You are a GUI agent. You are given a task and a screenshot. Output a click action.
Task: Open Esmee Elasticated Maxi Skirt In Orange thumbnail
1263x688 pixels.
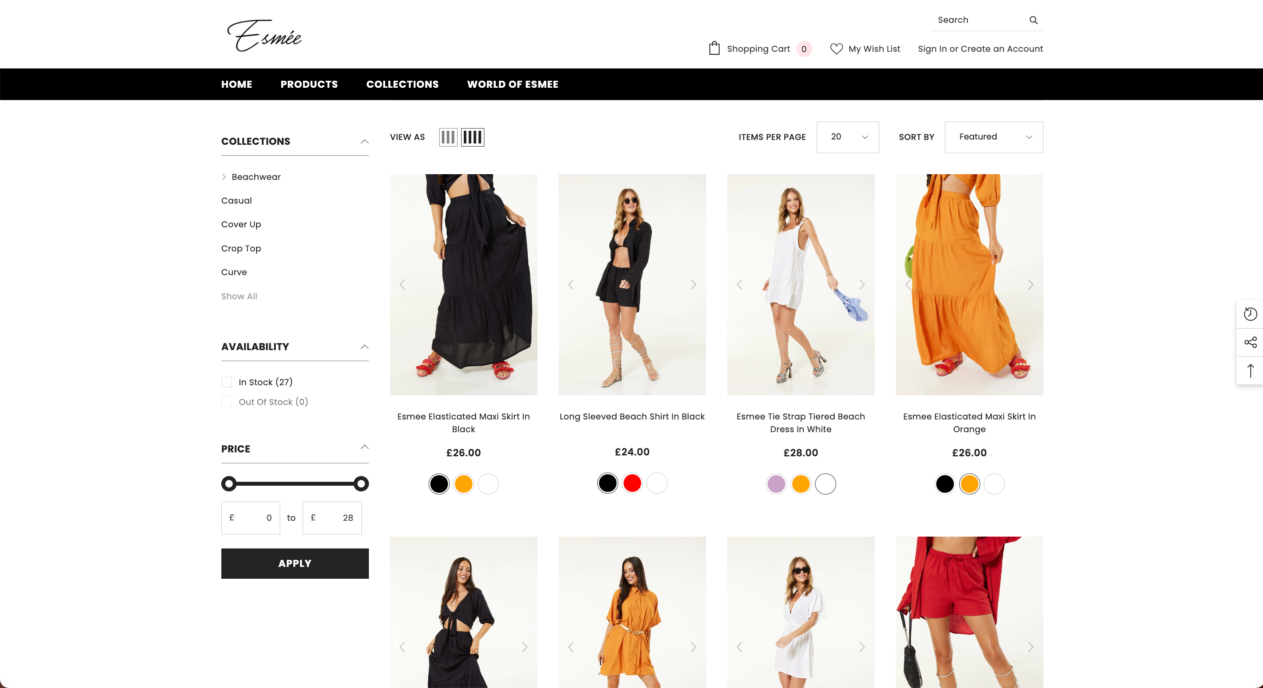(x=969, y=285)
